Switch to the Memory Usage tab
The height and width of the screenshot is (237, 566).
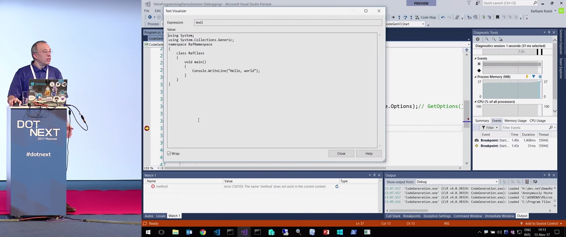coord(515,120)
